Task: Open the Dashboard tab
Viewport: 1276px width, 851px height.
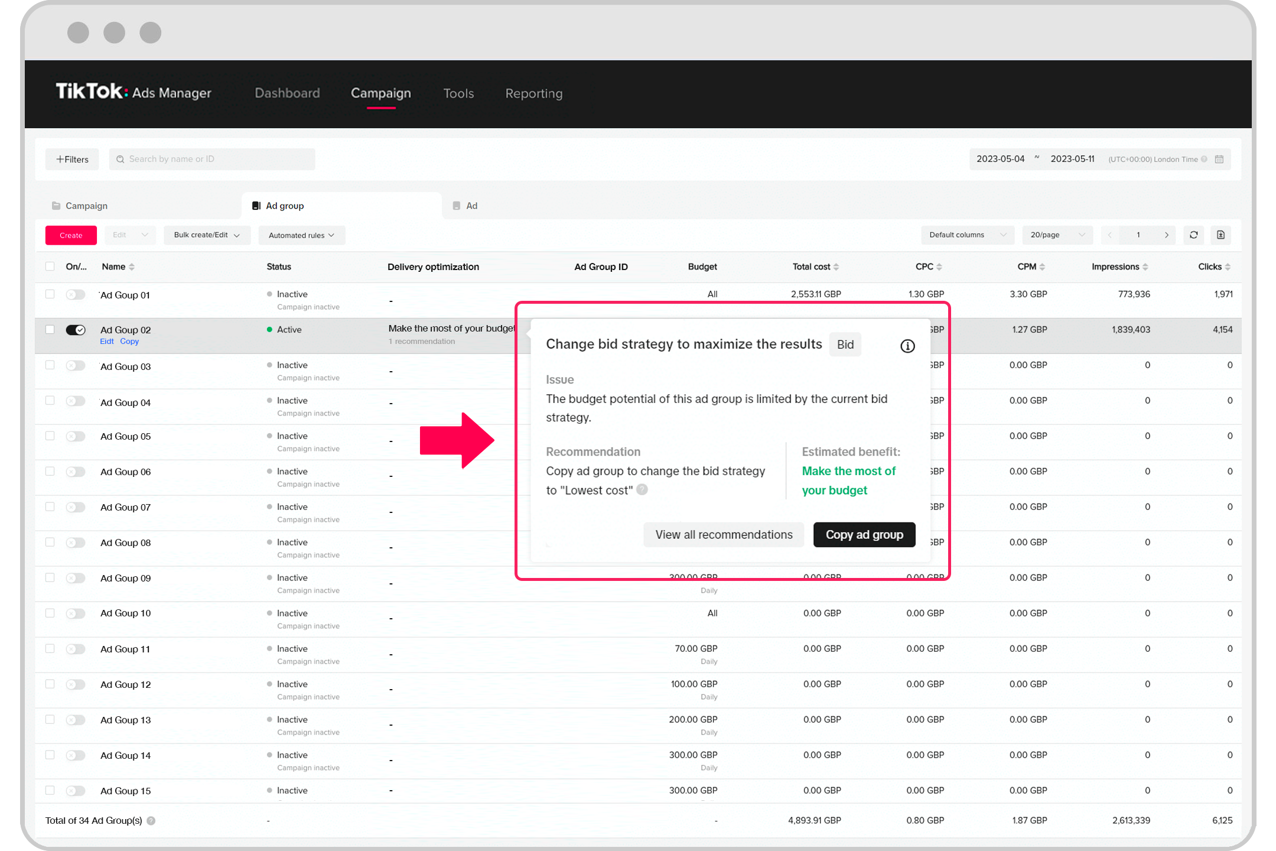Action: click(x=287, y=92)
